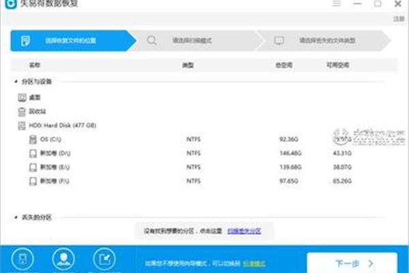Click the type column header
The image size is (409, 273).
(188, 65)
